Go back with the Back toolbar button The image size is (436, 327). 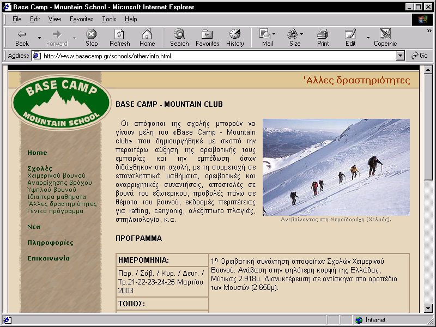pos(22,38)
